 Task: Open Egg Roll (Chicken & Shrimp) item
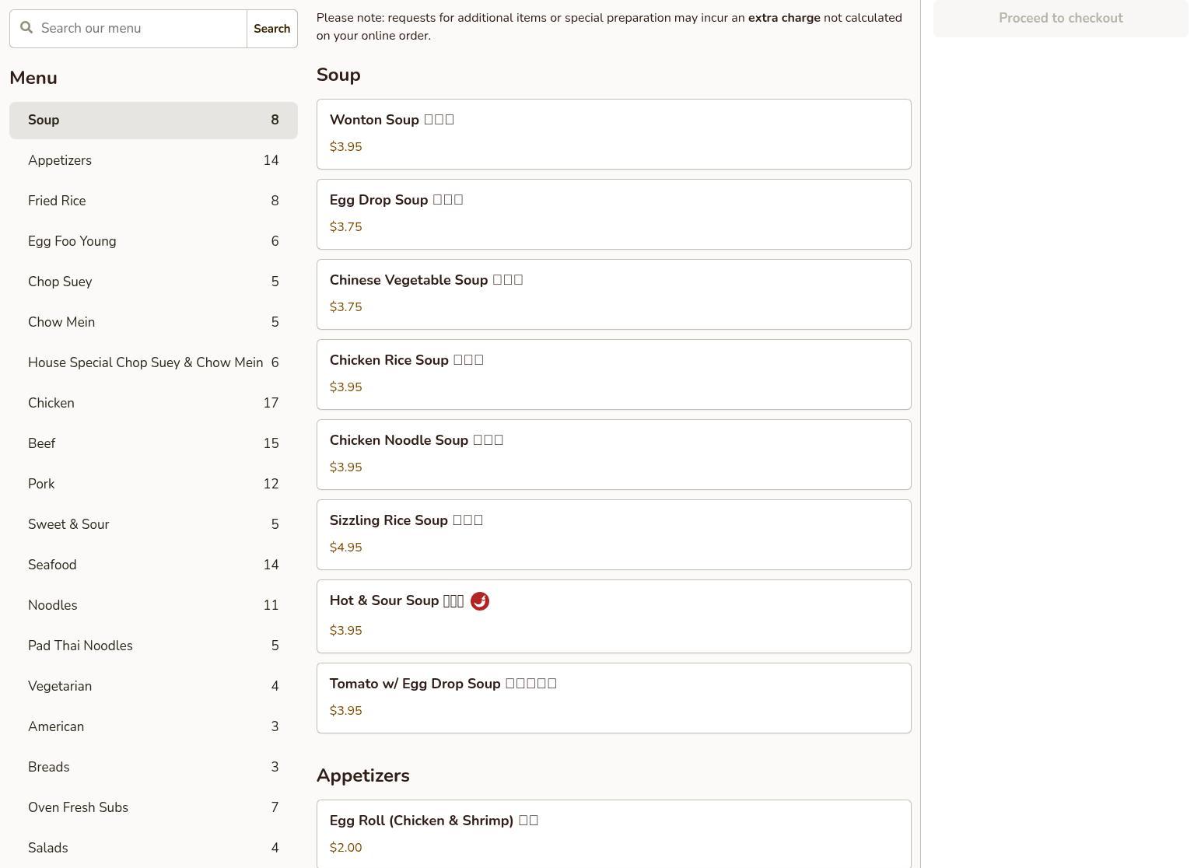point(614,834)
